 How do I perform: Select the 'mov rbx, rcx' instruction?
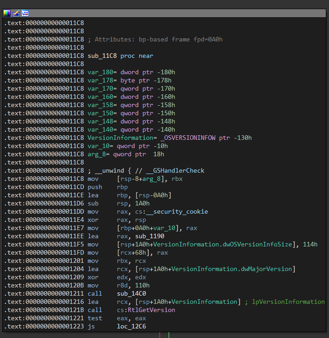tap(117, 261)
